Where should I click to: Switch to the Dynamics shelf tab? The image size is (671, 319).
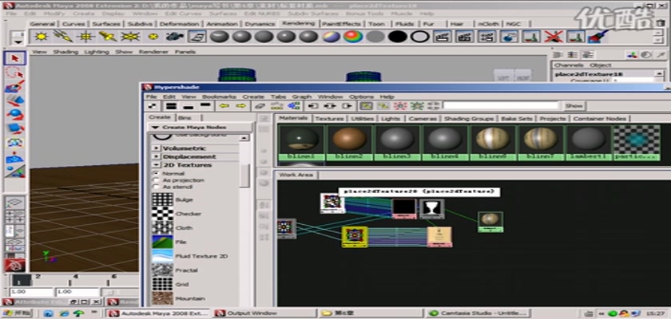pos(260,24)
